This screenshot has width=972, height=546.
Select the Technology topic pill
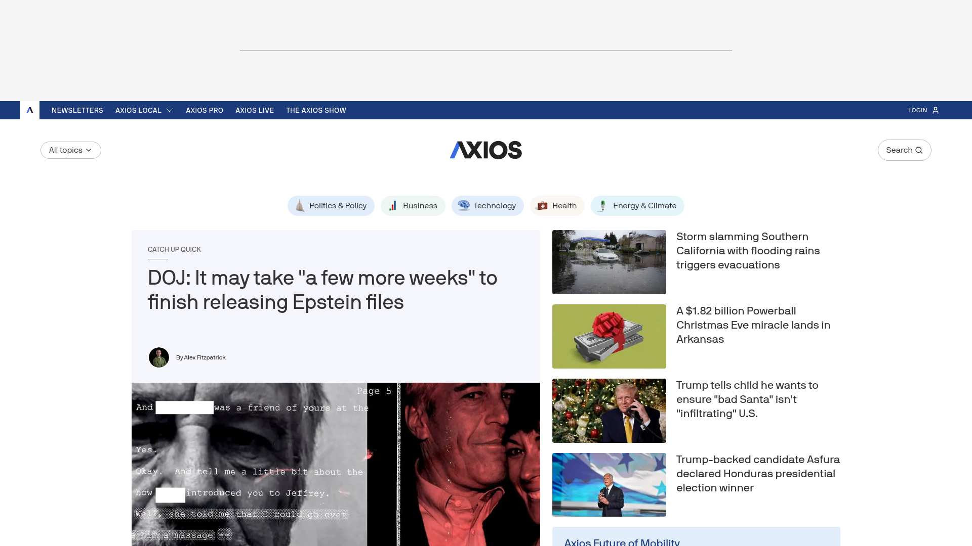(488, 206)
